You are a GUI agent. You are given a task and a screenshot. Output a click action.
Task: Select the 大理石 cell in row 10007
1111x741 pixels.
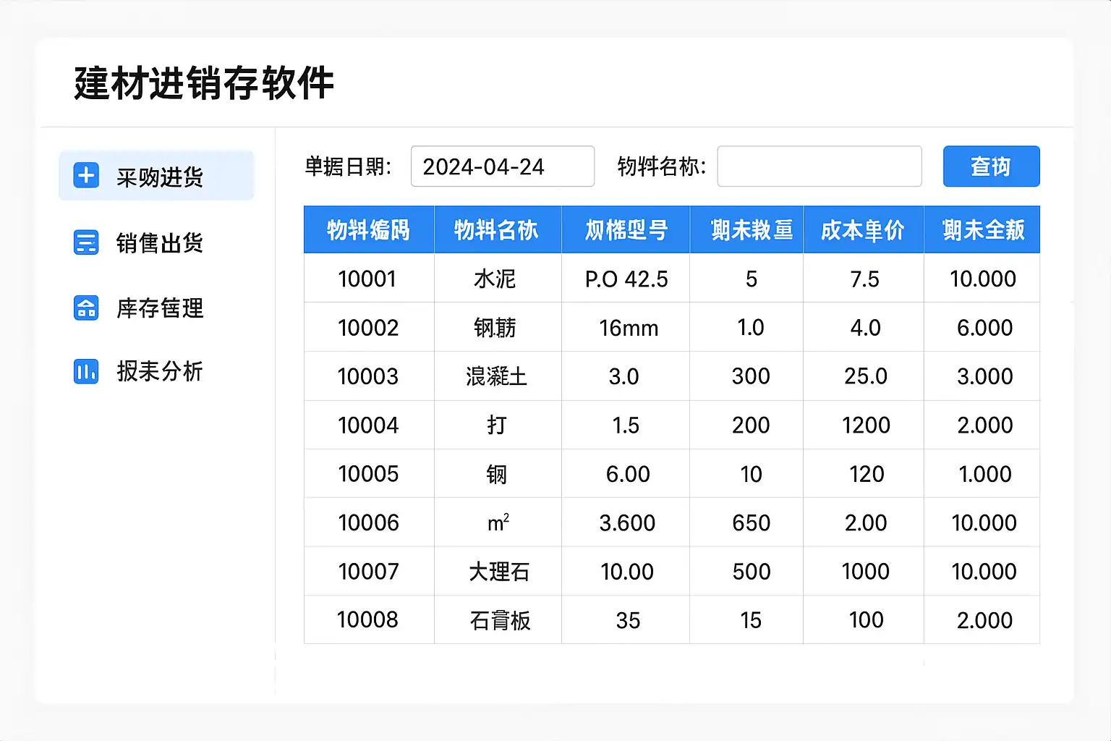tap(498, 572)
